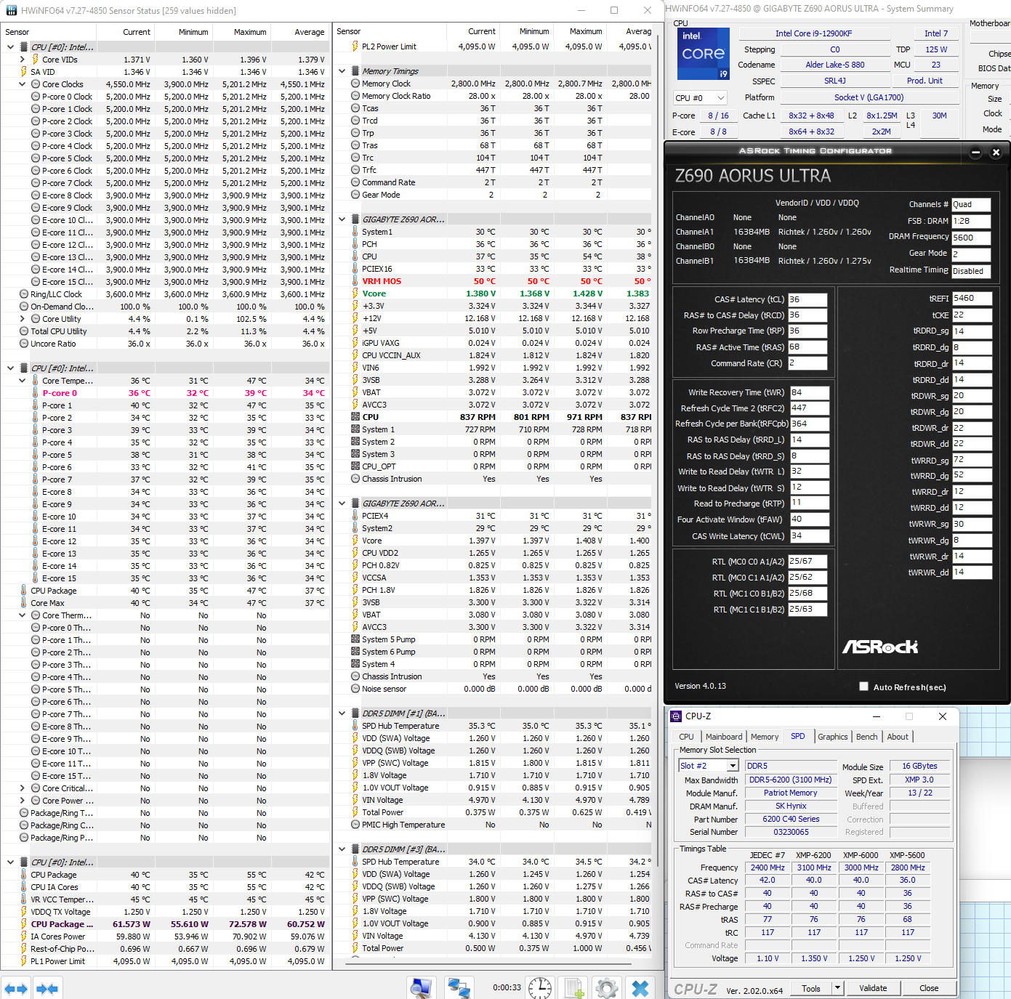Click the DRAM Frequency field showing 5600
This screenshot has width=1011, height=999.
coord(972,238)
